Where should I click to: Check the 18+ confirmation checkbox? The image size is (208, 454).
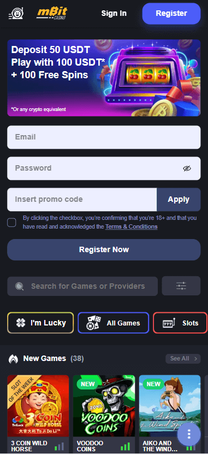11,223
